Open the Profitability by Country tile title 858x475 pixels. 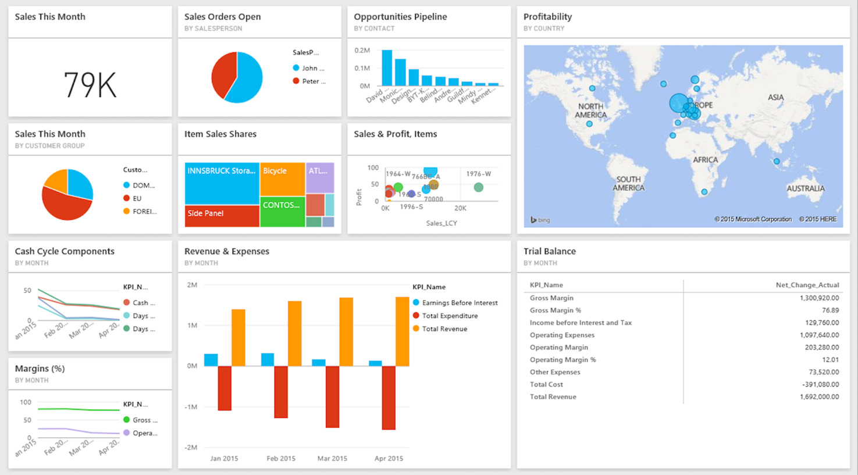[x=547, y=17]
